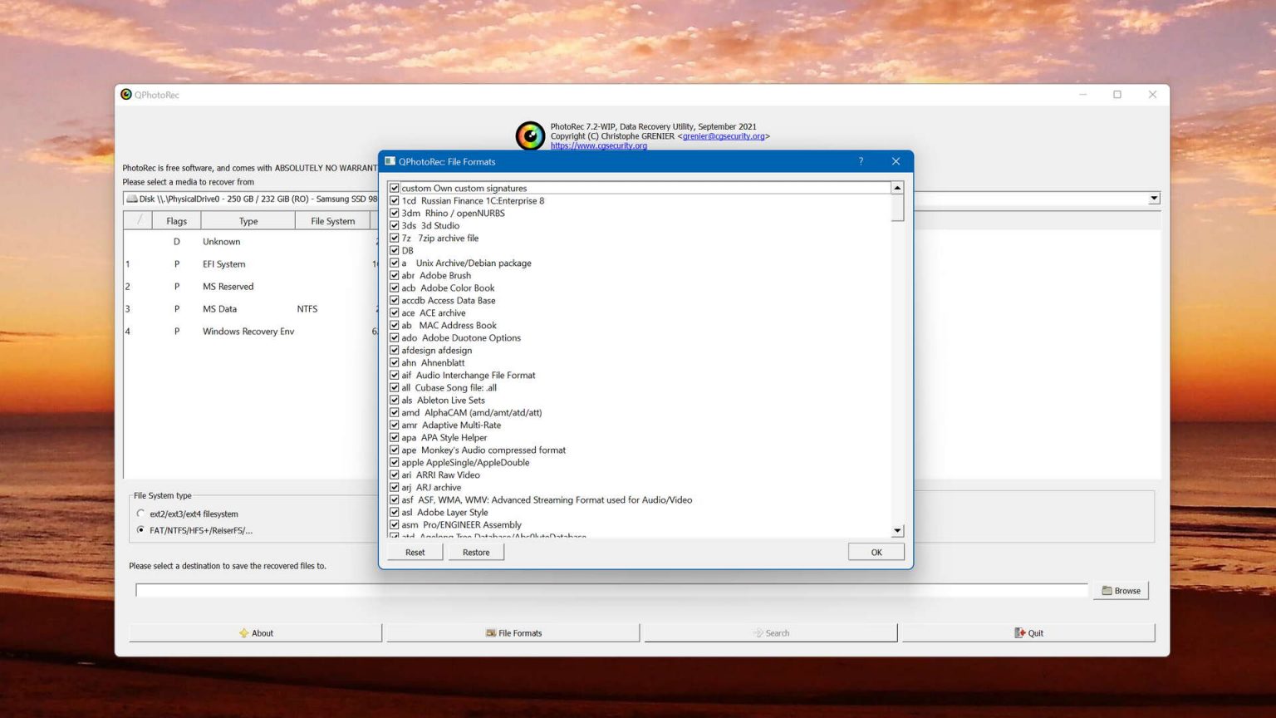The height and width of the screenshot is (718, 1276).
Task: Click the folder icon on the Browse button
Action: click(x=1108, y=590)
